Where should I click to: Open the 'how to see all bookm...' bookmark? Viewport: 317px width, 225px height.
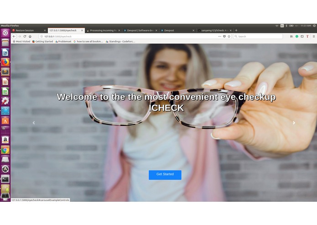pyautogui.click(x=88, y=41)
